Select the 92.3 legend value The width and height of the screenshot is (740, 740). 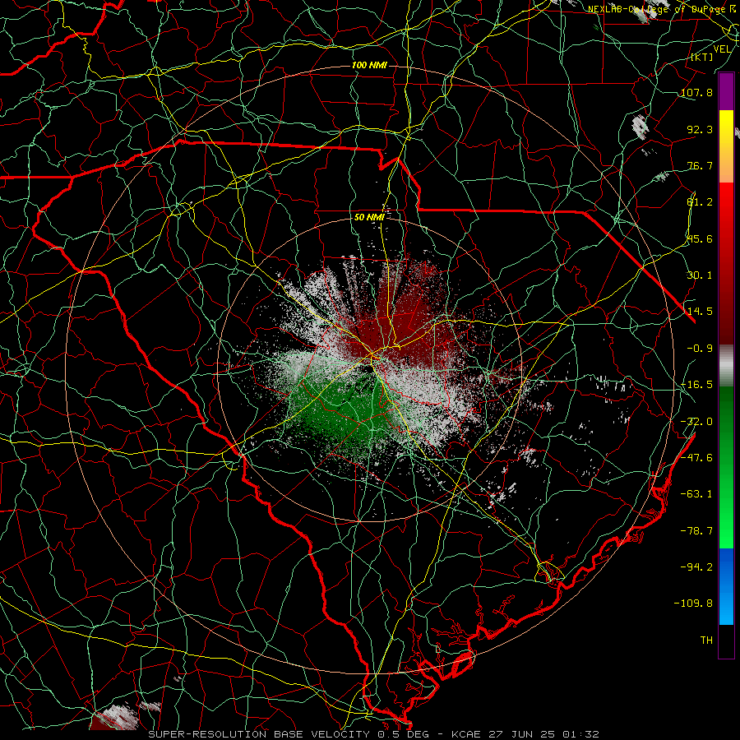(700, 129)
